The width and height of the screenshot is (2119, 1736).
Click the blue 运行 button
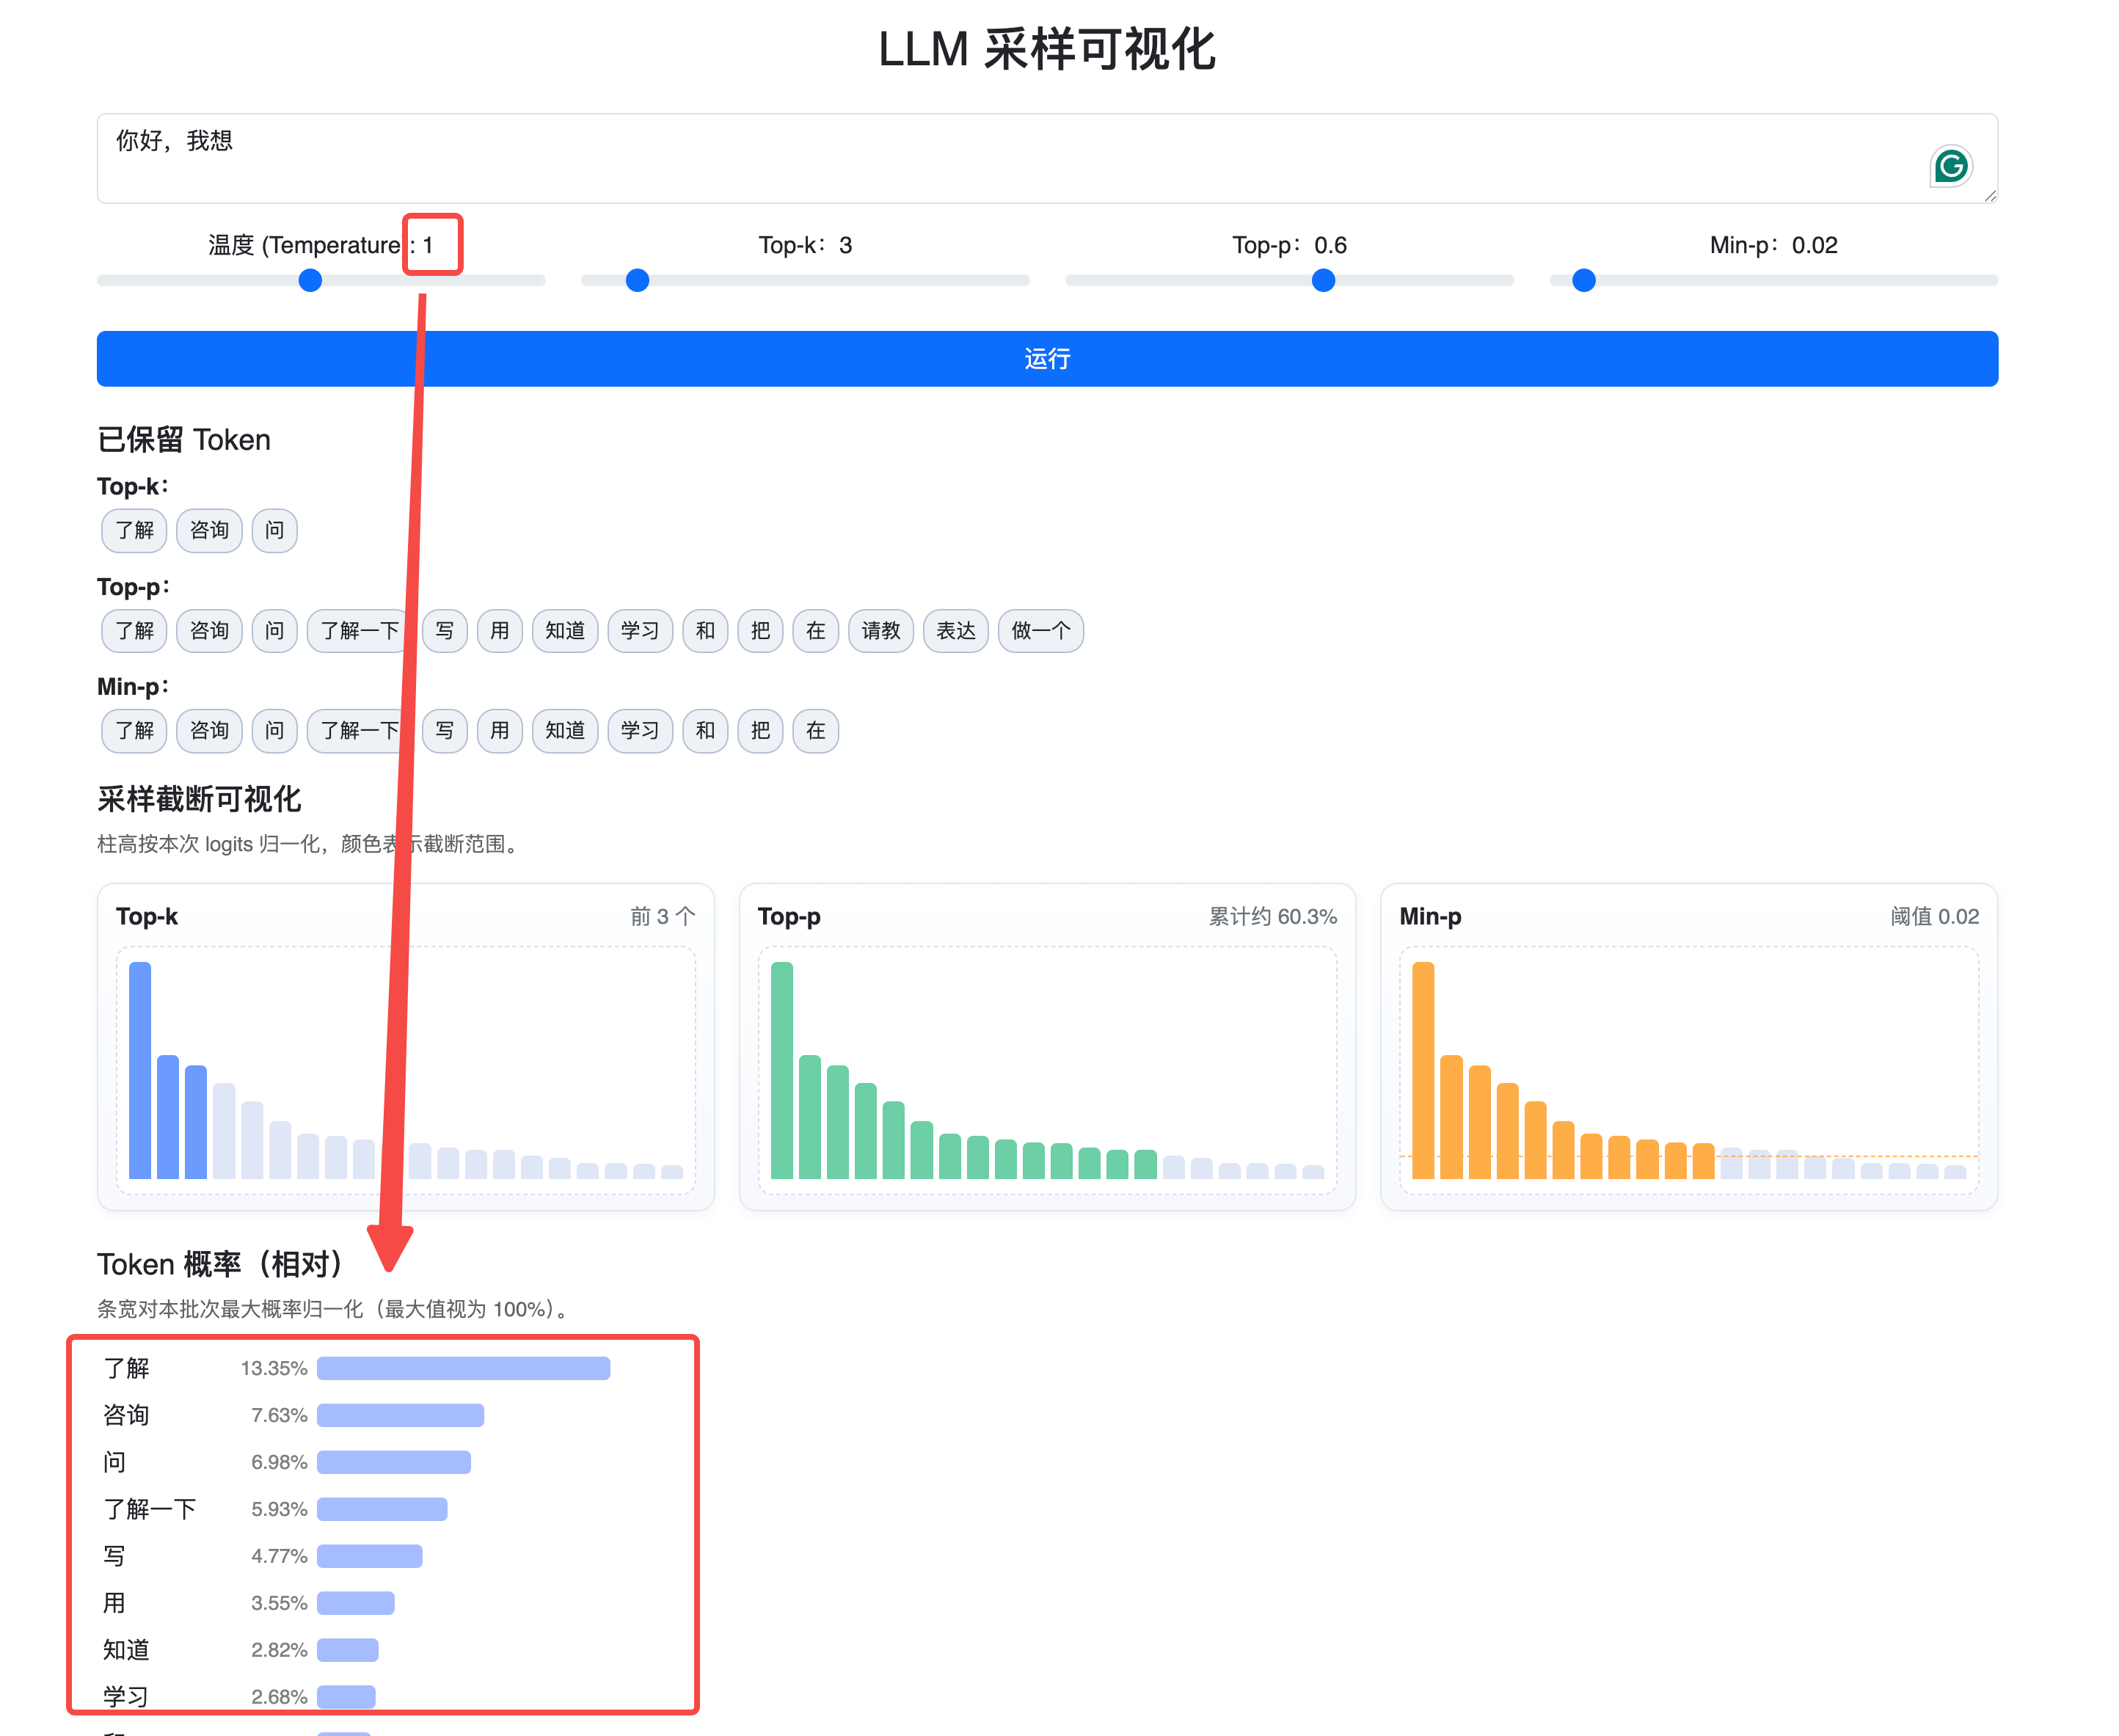coord(1046,358)
